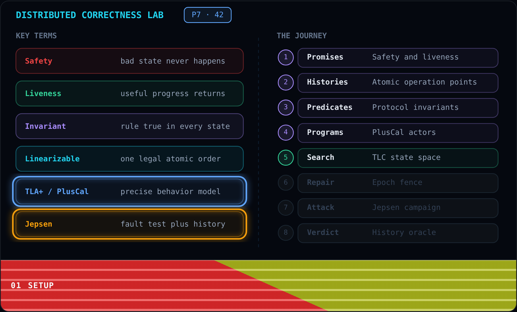Click the dimmed step 7 circle

286,207
